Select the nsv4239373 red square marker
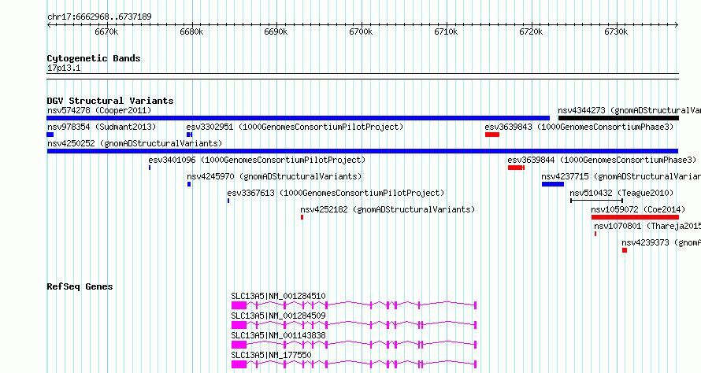The image size is (701, 373). click(625, 250)
